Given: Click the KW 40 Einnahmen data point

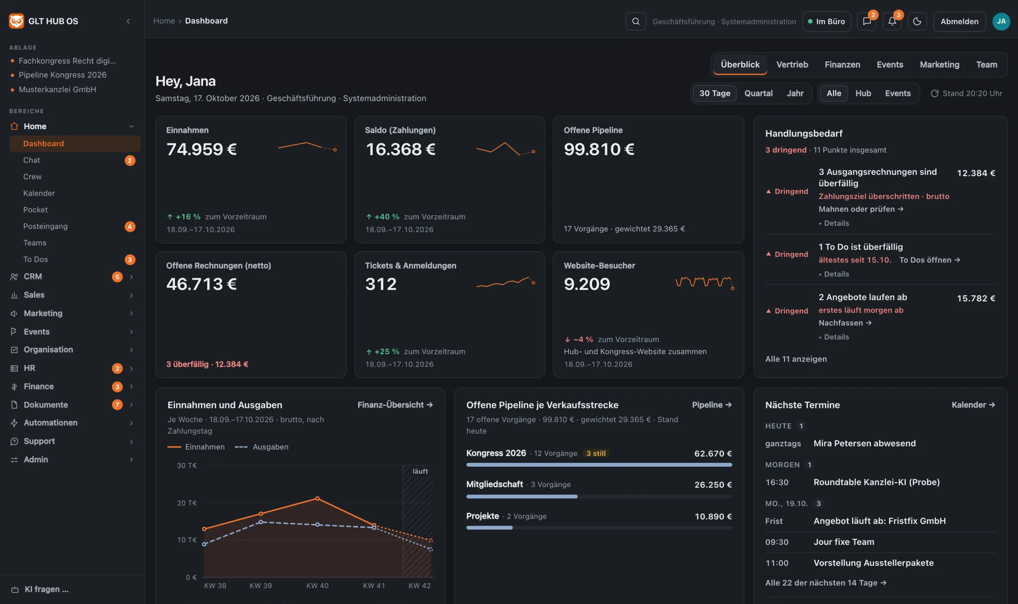Looking at the screenshot, I should [317, 499].
